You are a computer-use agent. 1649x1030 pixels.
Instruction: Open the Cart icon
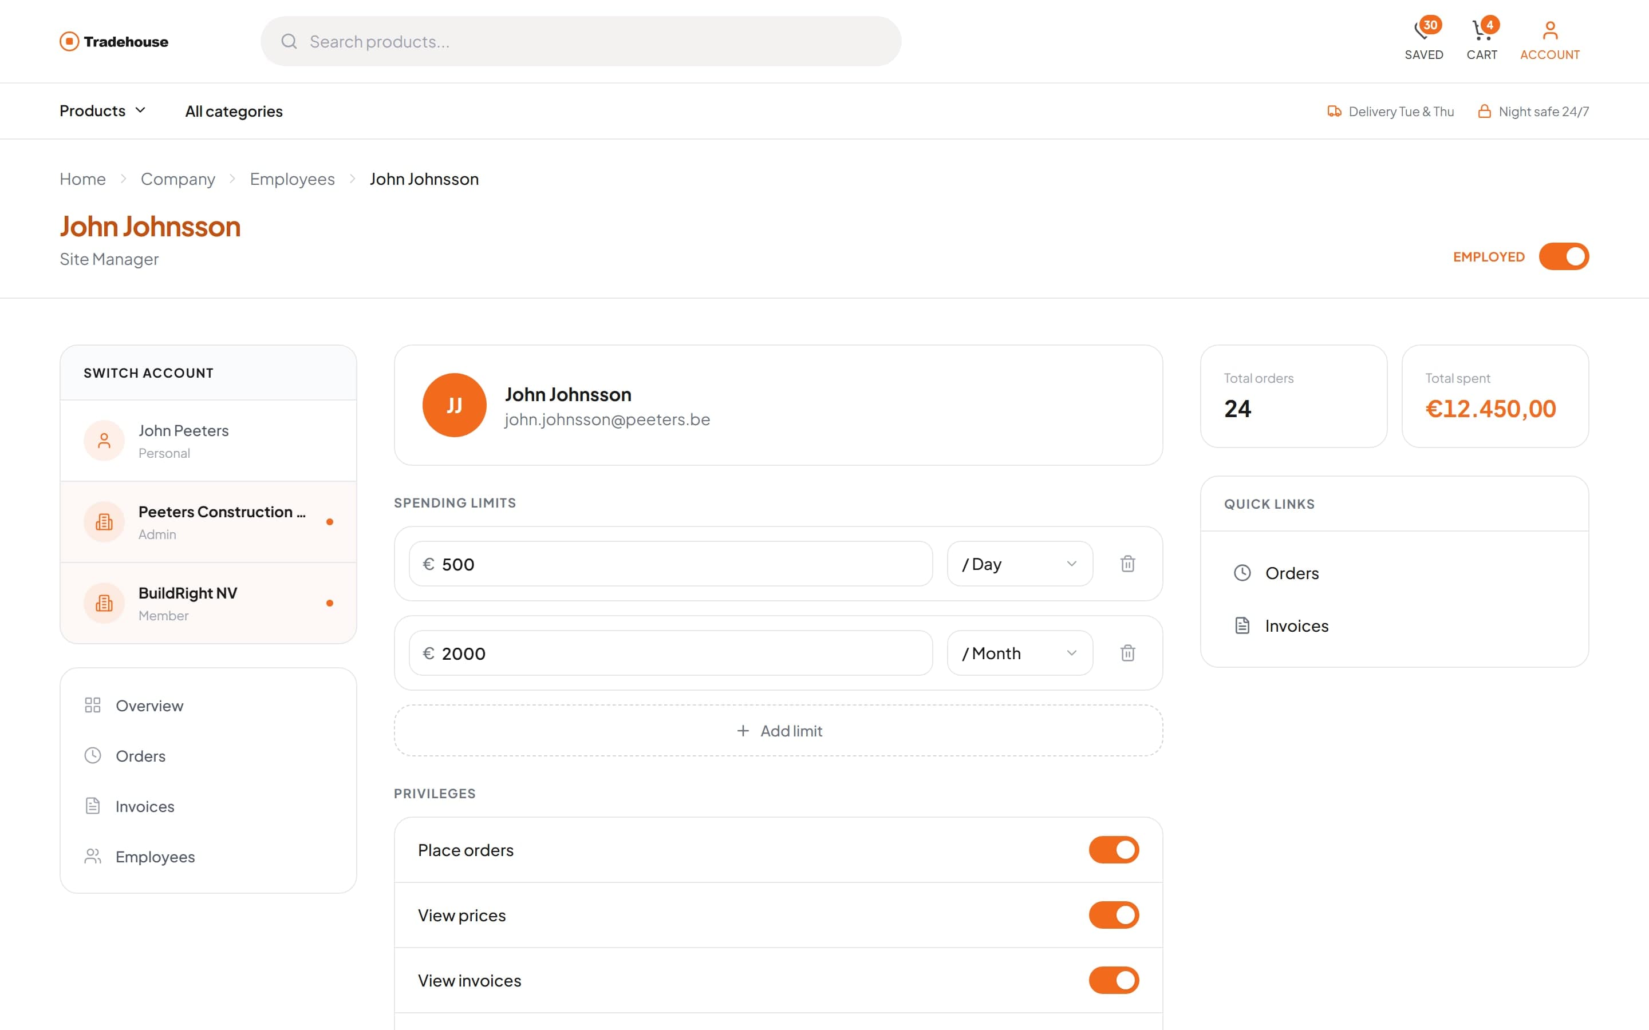[x=1481, y=30]
